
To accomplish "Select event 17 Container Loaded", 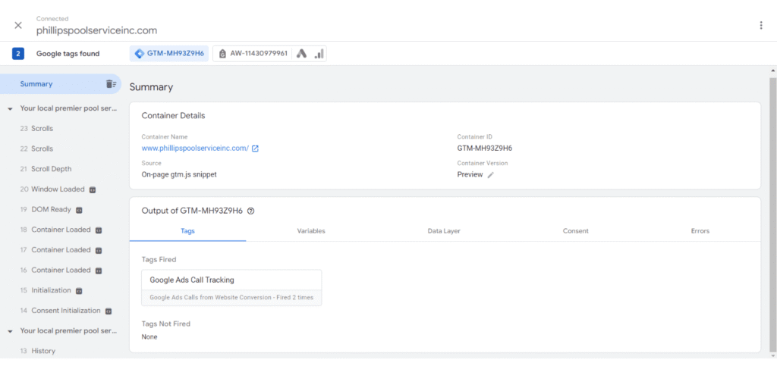I will pyautogui.click(x=55, y=250).
